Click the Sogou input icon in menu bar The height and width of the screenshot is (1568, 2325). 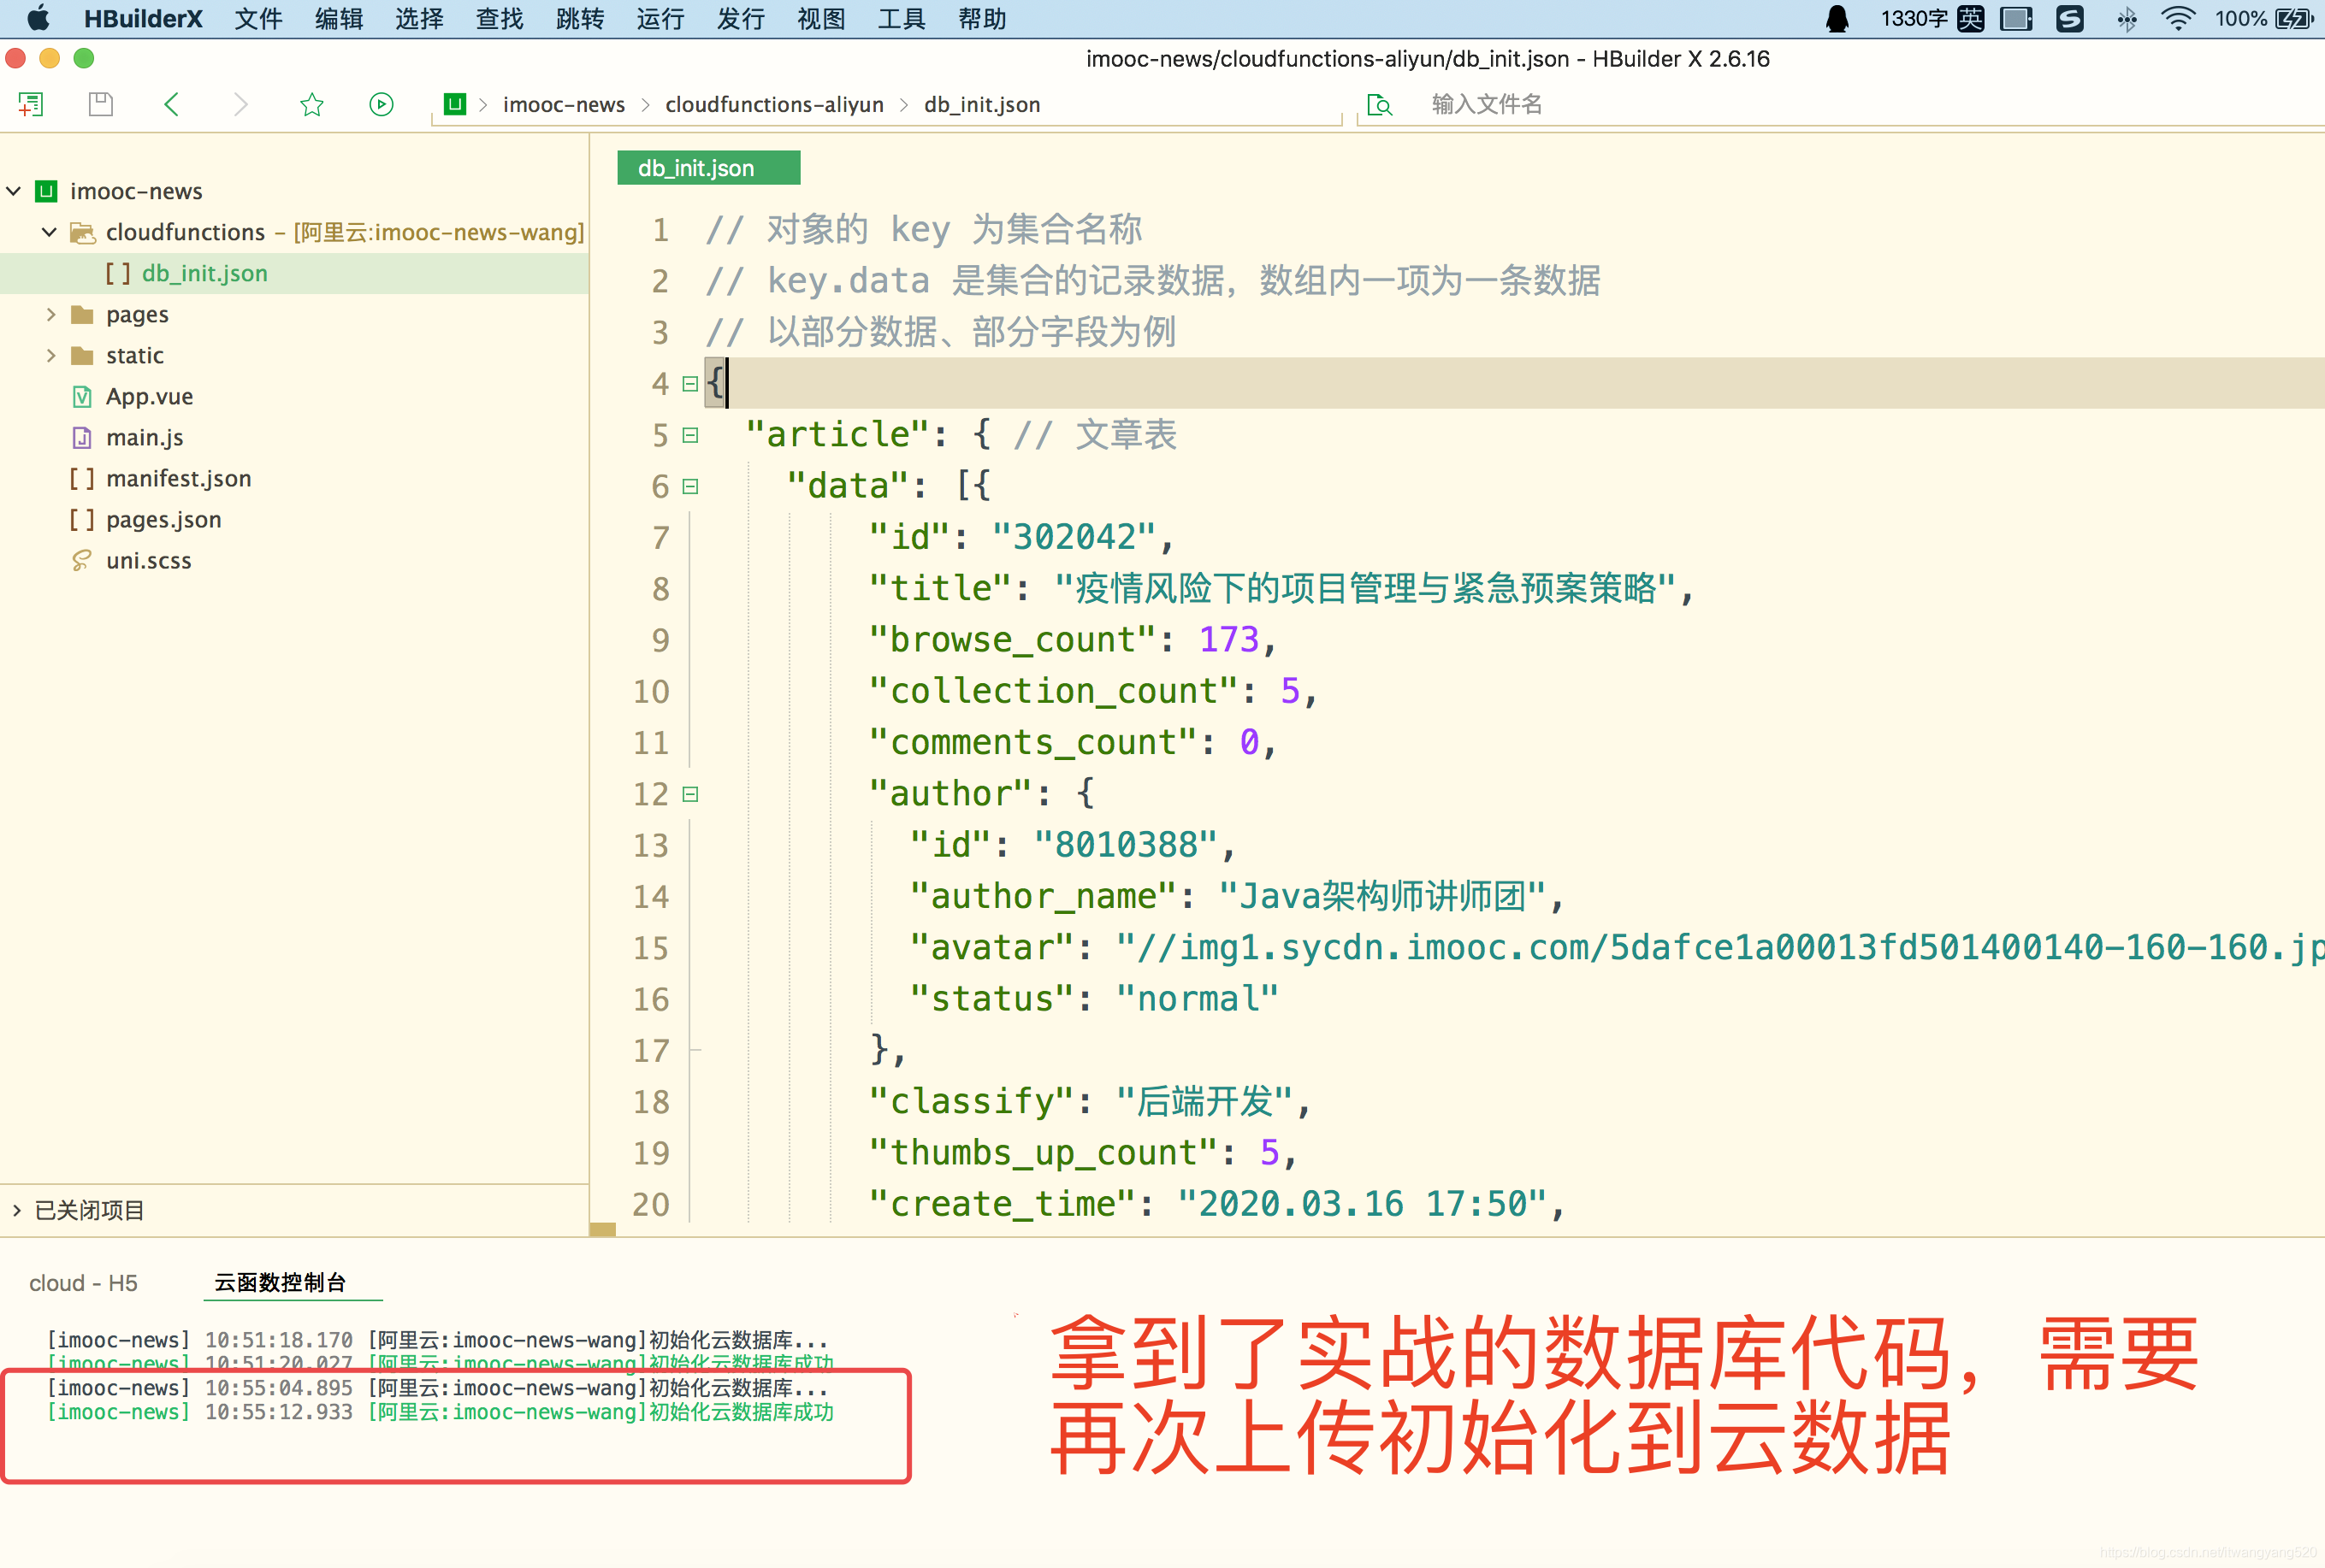[2070, 18]
